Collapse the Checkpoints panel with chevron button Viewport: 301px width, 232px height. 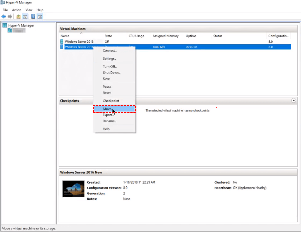(294, 101)
